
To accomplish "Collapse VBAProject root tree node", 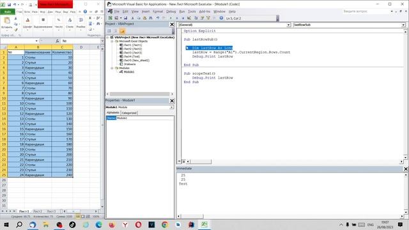I will [x=107, y=37].
